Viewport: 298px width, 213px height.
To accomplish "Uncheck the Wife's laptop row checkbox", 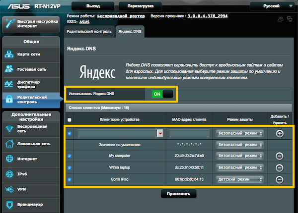I will 70,168.
